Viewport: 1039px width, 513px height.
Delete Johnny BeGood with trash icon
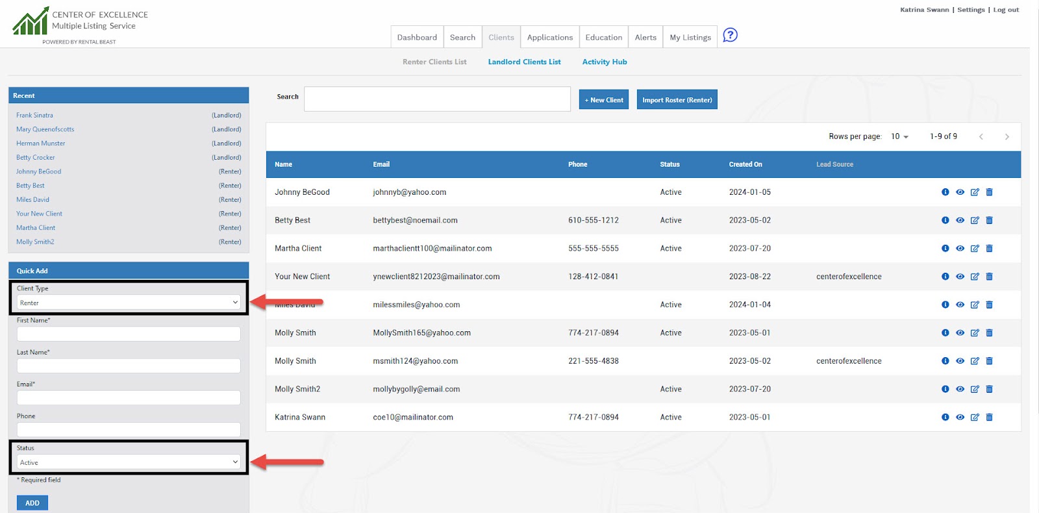990,192
